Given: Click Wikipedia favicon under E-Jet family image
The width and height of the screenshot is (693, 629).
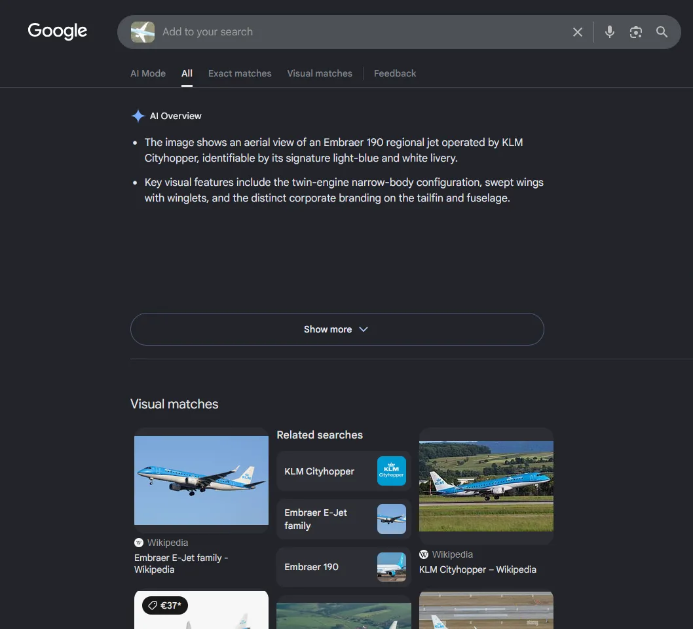Looking at the screenshot, I should coord(139,543).
